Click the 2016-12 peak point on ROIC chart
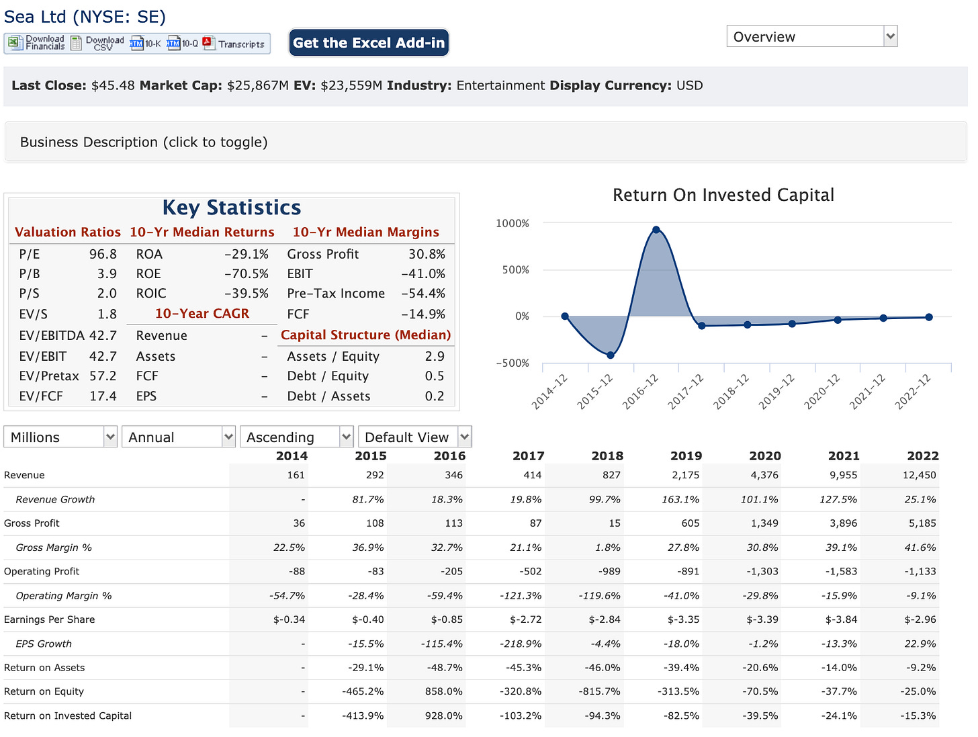978x737 pixels. pyautogui.click(x=656, y=230)
